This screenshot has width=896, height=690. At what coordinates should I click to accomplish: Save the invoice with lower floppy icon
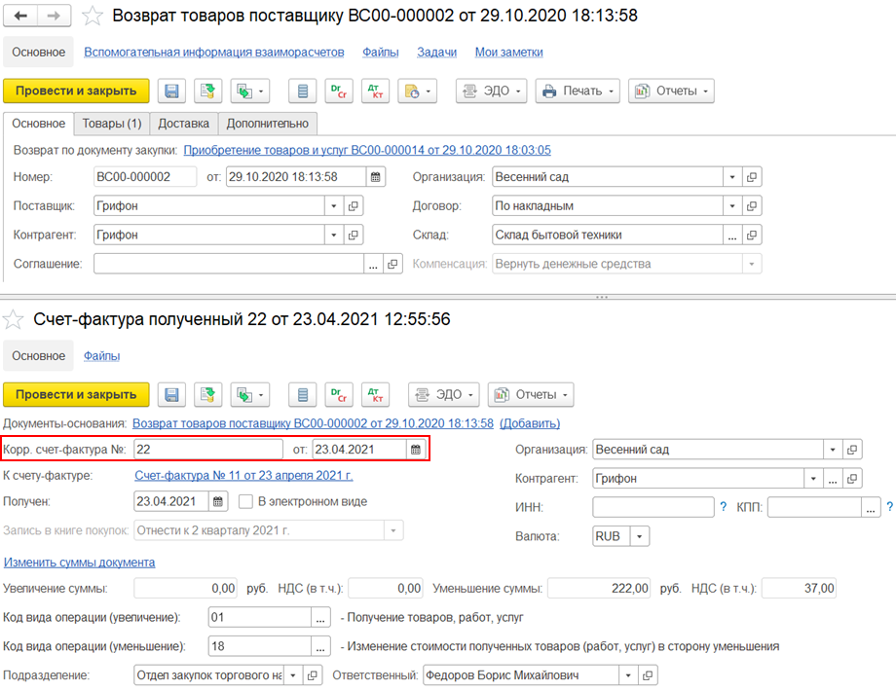(x=171, y=395)
